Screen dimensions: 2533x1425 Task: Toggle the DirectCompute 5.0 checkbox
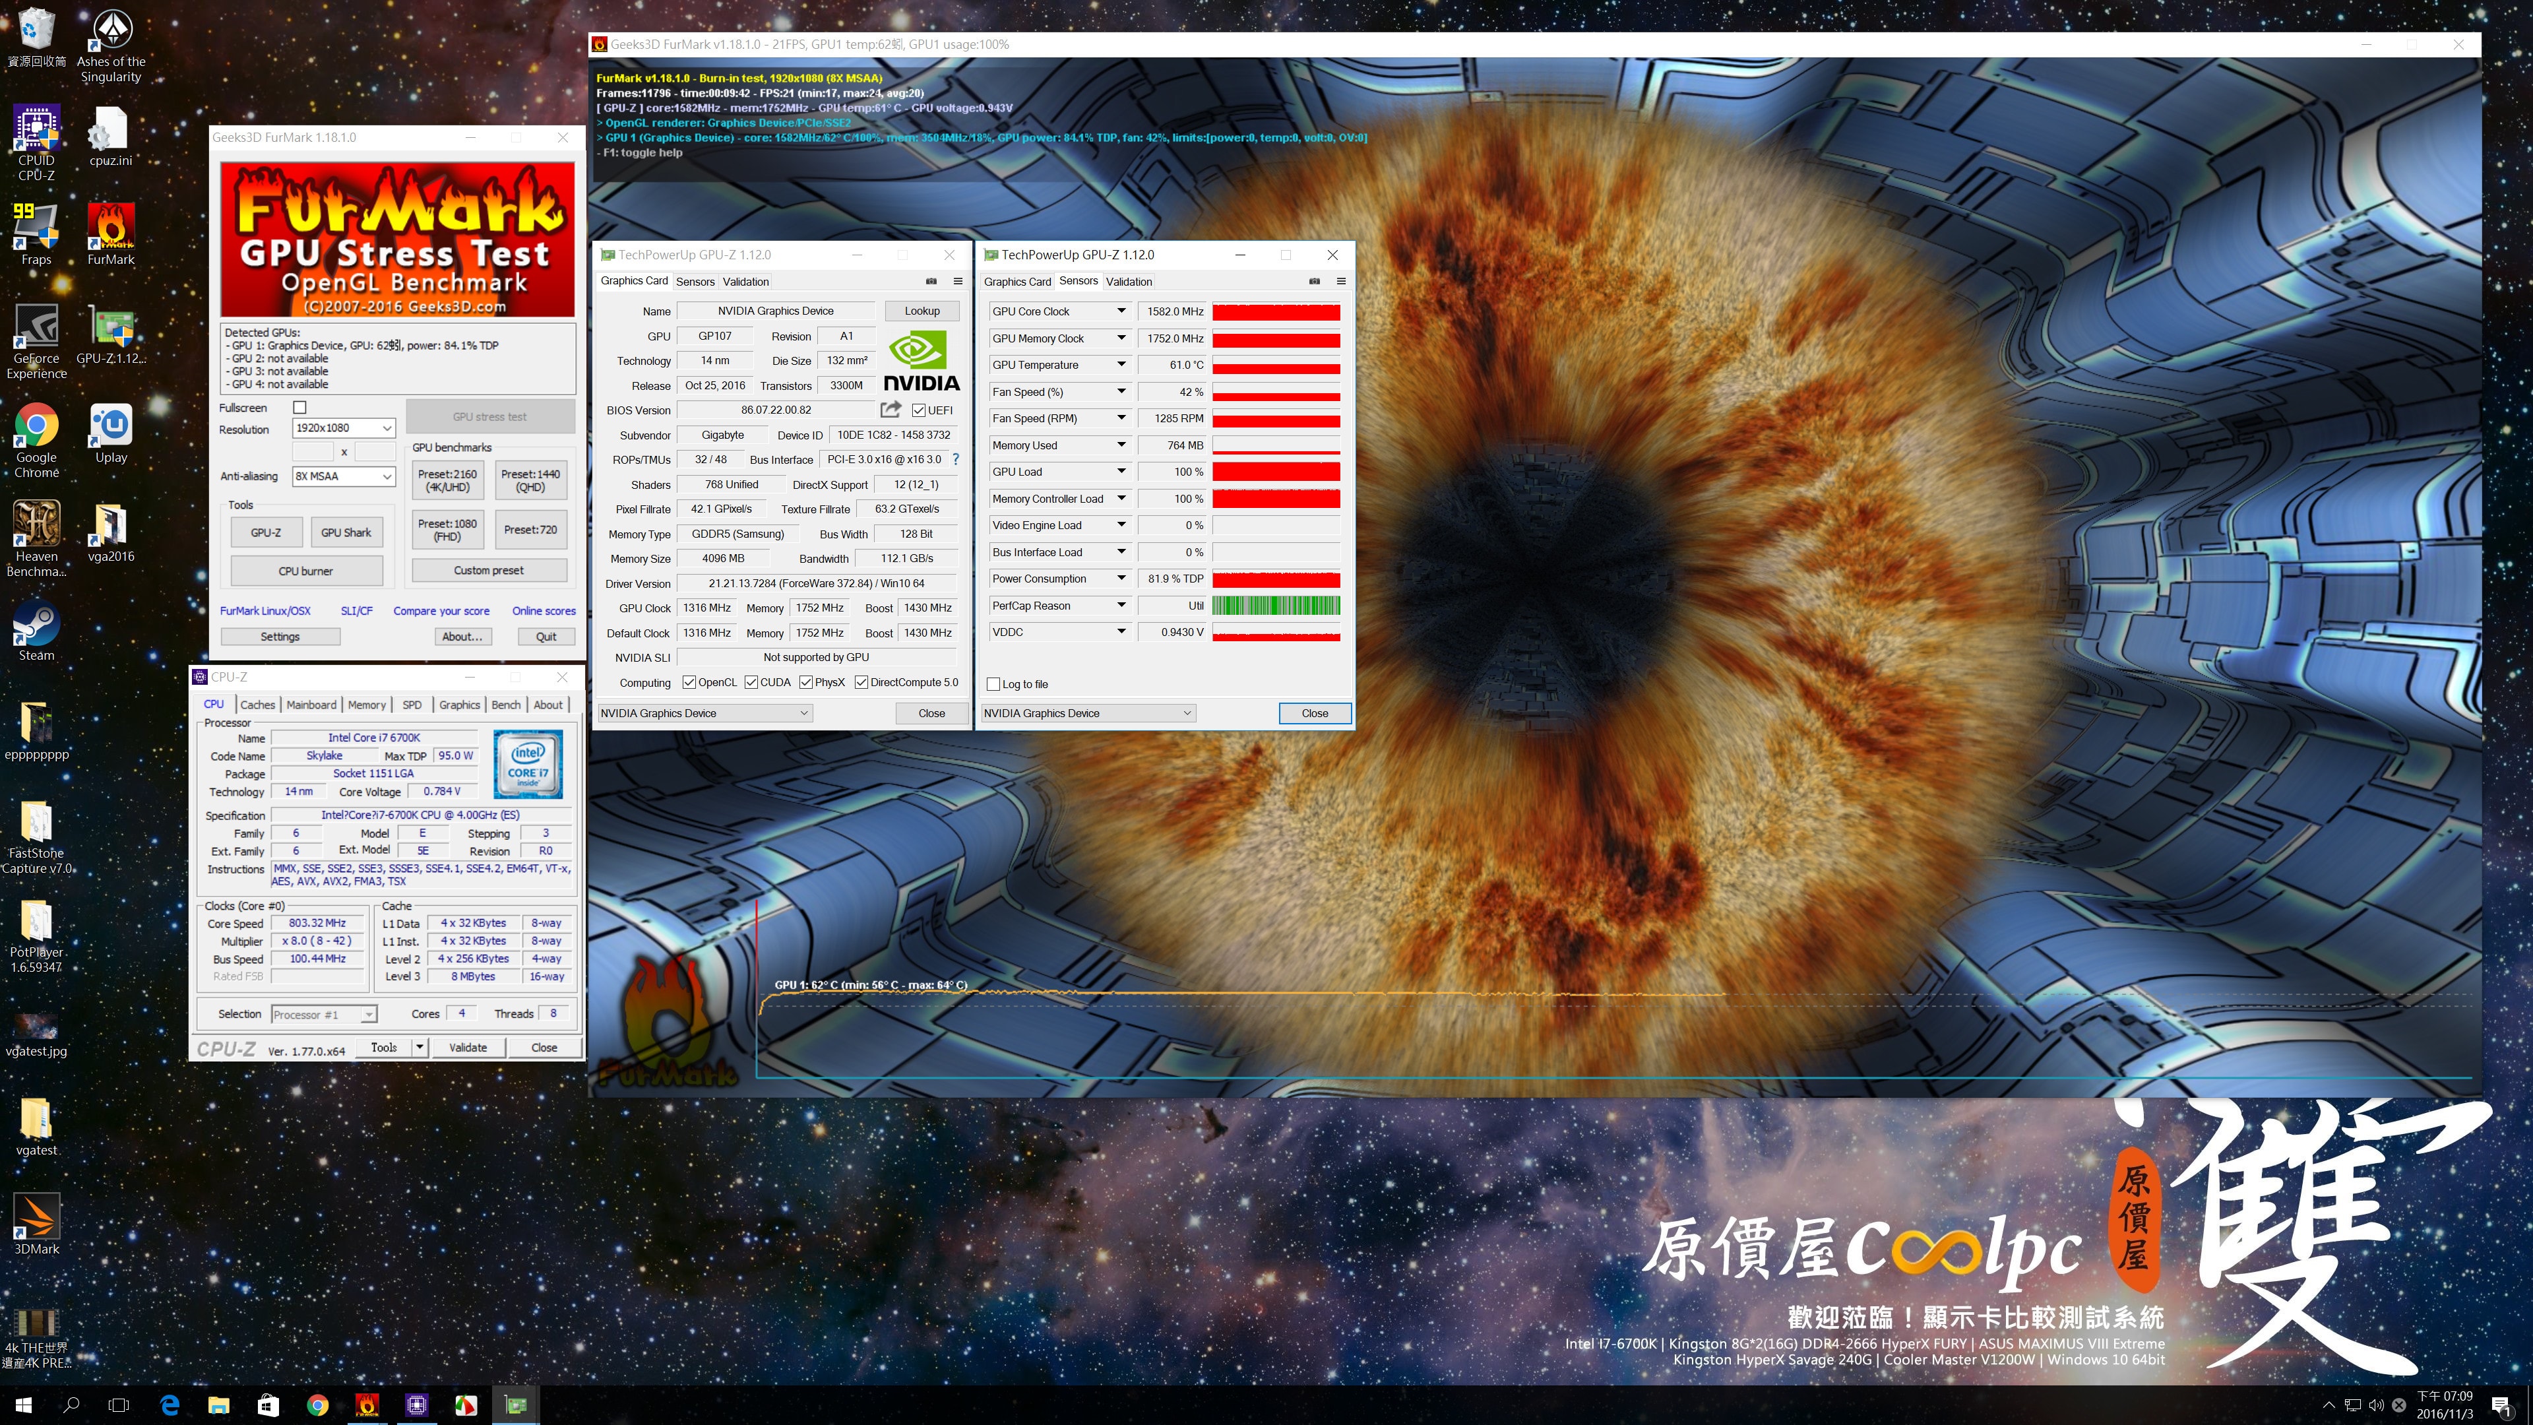[x=861, y=683]
